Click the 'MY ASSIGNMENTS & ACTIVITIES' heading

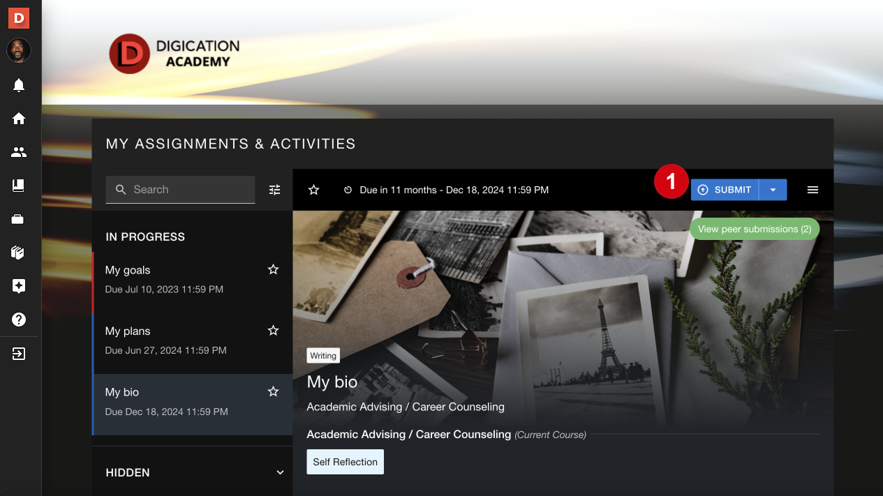(231, 144)
